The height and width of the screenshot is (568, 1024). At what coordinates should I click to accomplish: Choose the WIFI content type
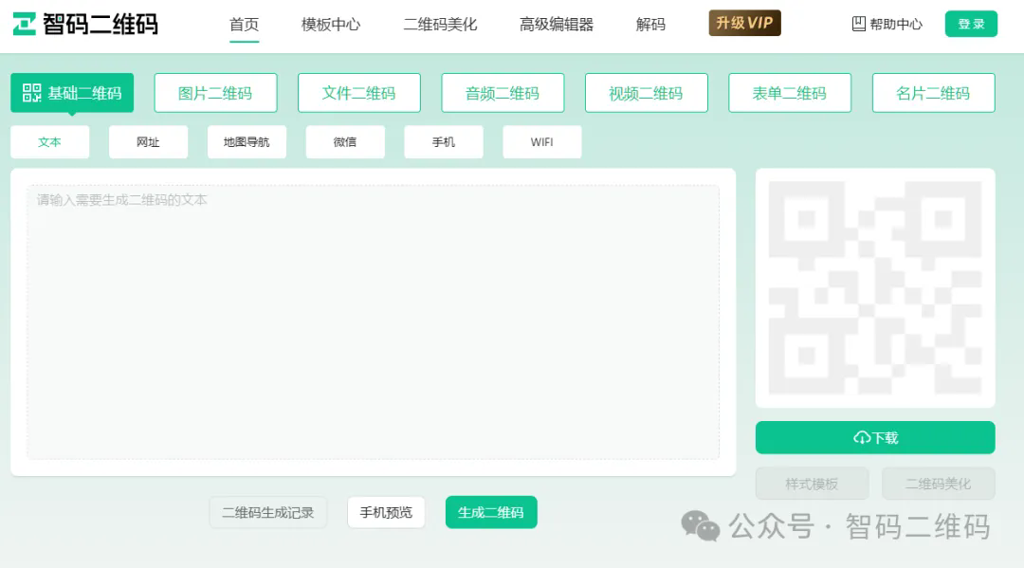[x=541, y=142]
